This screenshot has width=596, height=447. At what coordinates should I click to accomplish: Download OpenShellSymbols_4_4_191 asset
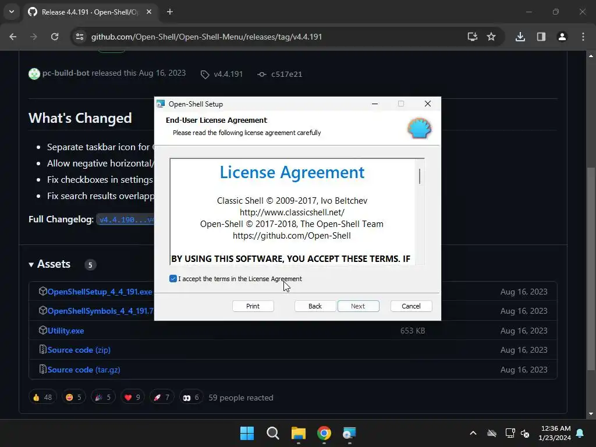[100, 311]
